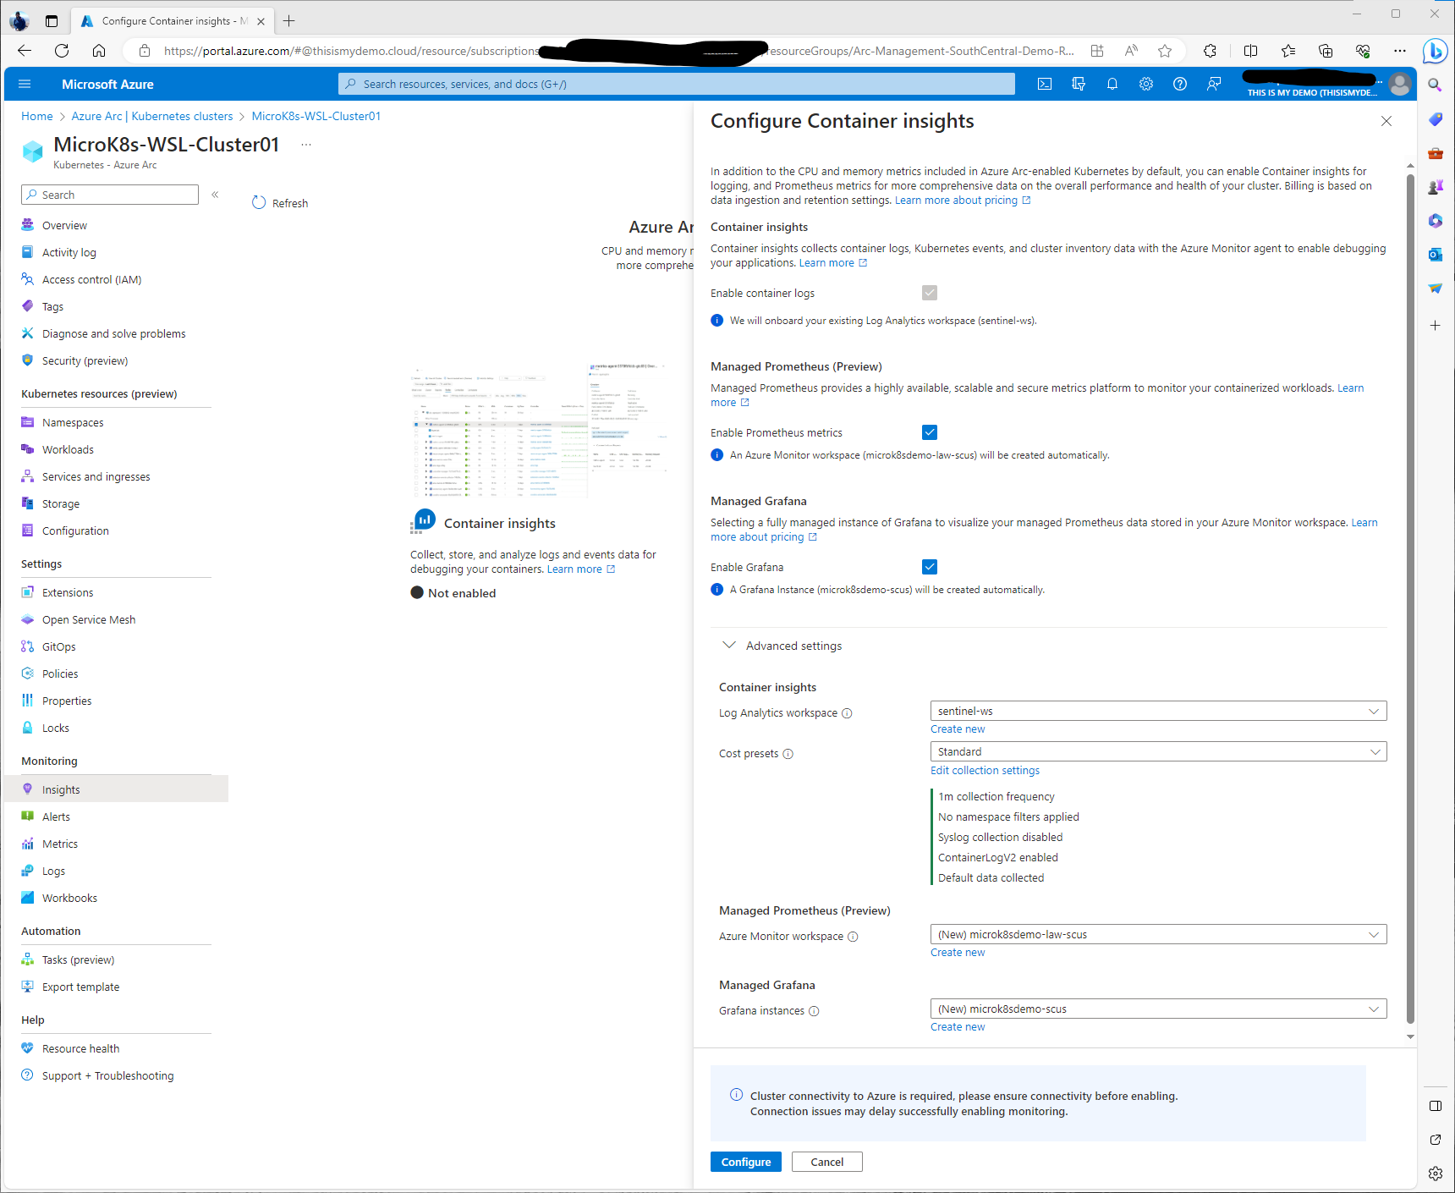Open the feedback icon in header
Screen dimensions: 1455x1193
[x=1214, y=84]
